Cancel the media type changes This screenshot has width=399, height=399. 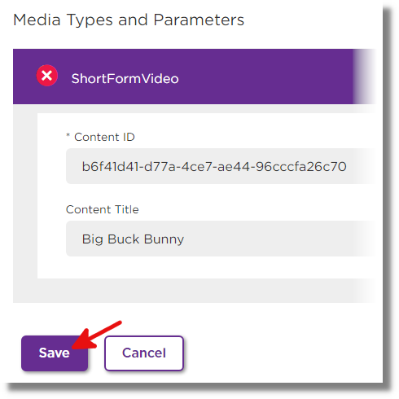144,353
